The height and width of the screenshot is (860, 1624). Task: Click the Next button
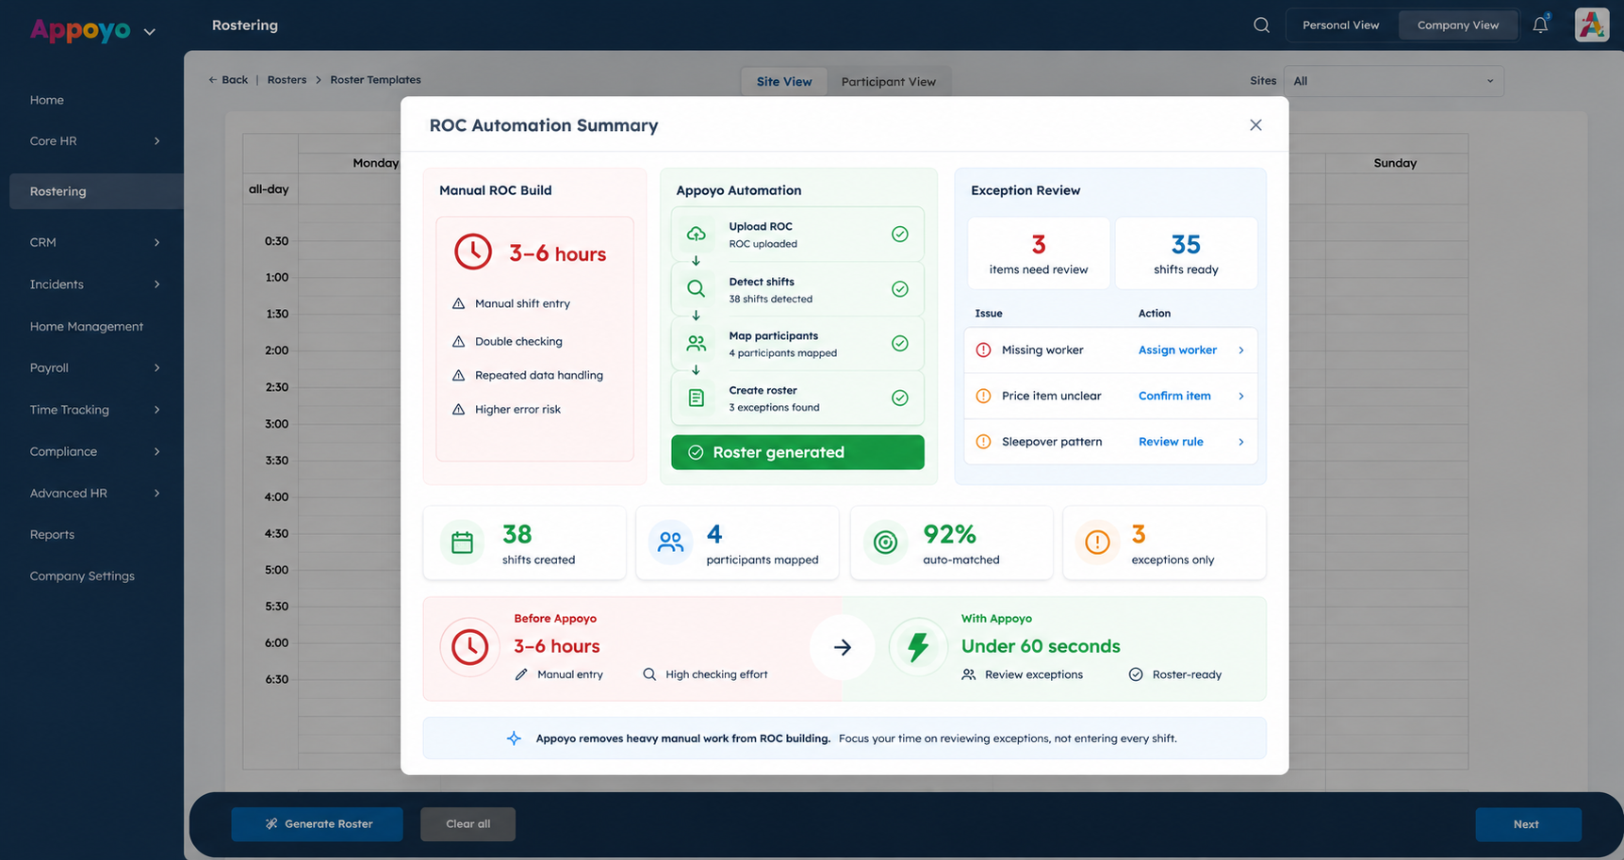(x=1528, y=824)
